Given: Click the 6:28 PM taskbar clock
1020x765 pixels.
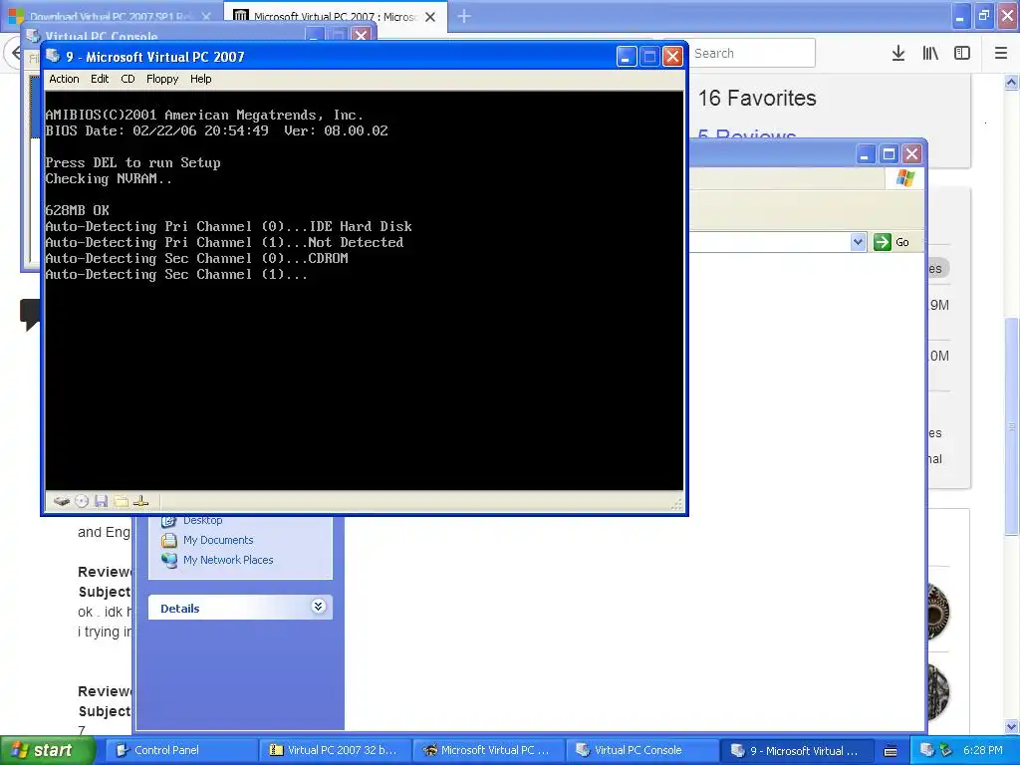Looking at the screenshot, I should coord(983,750).
